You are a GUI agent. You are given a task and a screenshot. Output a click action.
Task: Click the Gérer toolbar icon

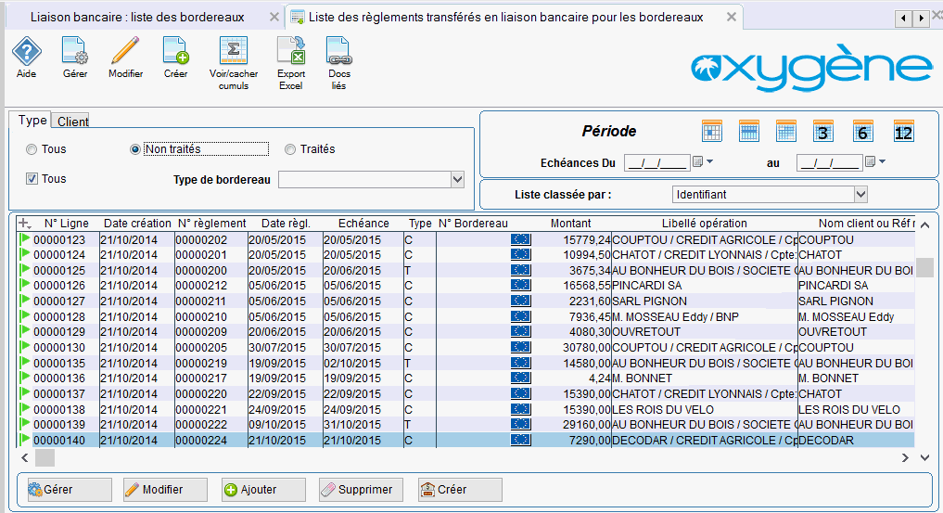[x=75, y=53]
